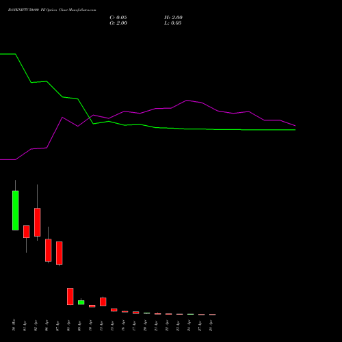
Task: Select the red candle above 07 Apr
Action: click(60, 253)
